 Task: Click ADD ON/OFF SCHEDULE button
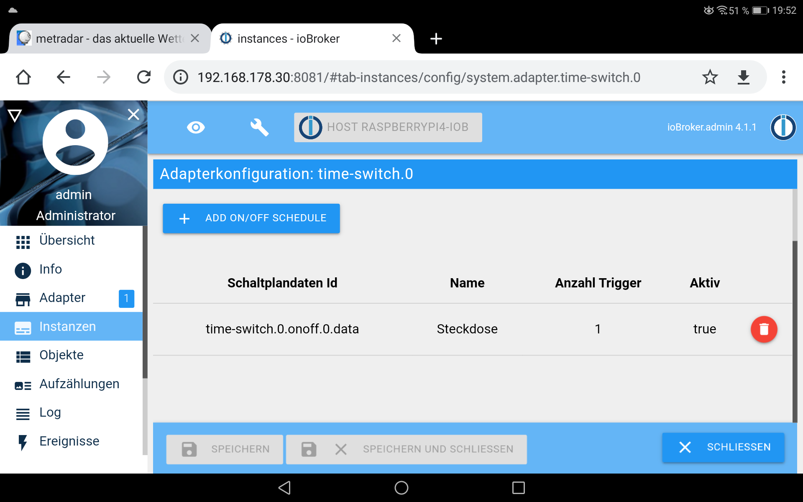(251, 218)
